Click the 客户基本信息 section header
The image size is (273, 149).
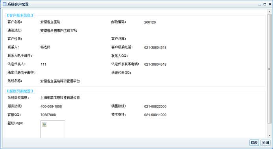(x=20, y=15)
